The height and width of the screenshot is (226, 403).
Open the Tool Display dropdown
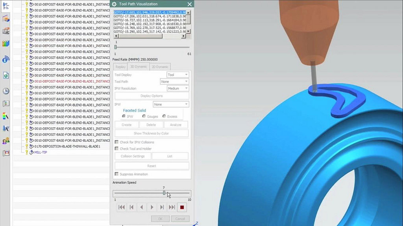point(178,75)
